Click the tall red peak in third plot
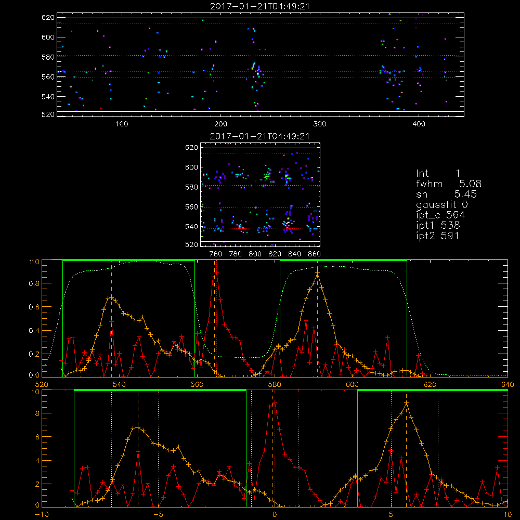Viewport: 520px width, 520px height. click(216, 273)
